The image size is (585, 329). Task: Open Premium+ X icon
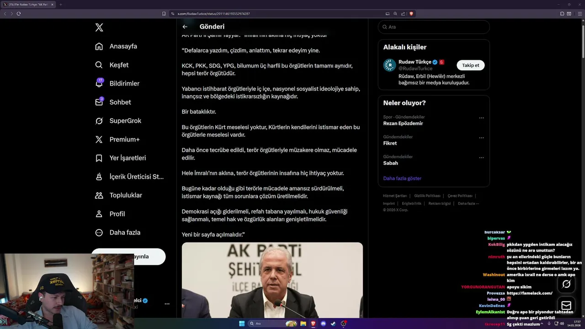pos(99,139)
